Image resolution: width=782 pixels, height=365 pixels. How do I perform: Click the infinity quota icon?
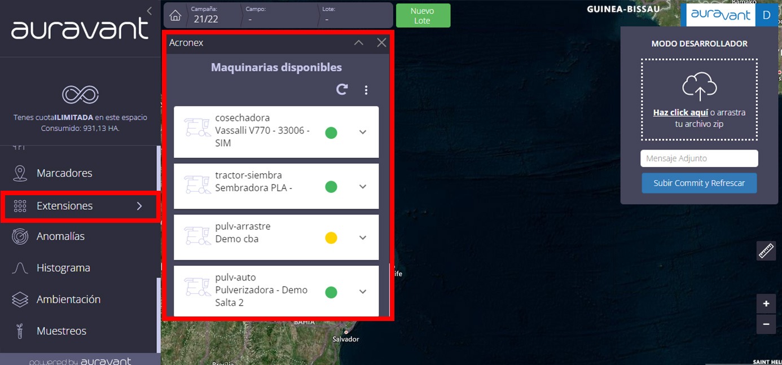(80, 95)
